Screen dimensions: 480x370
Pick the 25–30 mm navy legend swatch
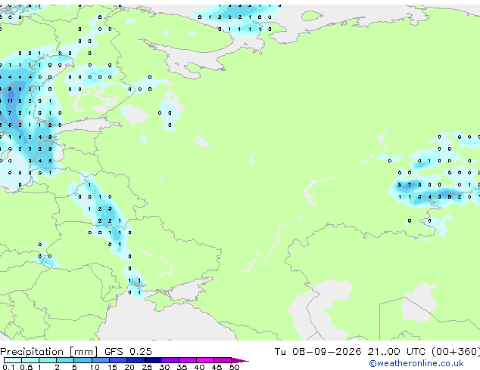(x=152, y=360)
